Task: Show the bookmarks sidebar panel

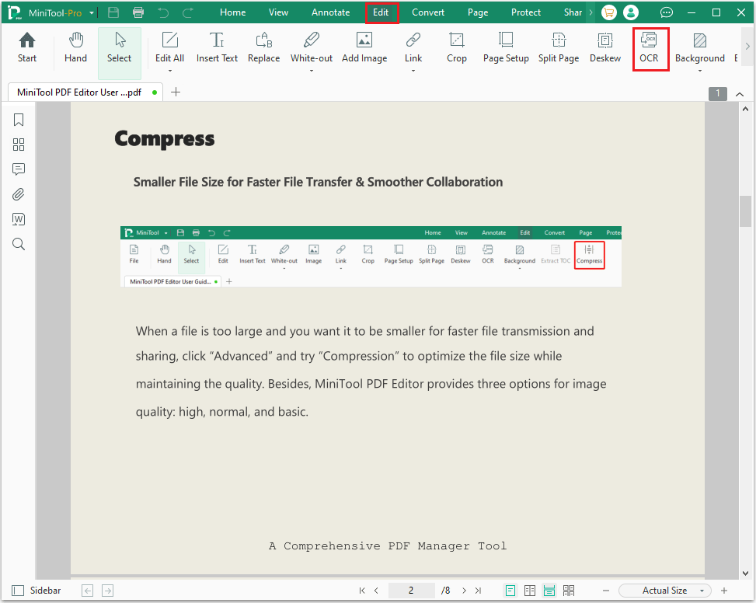Action: (x=19, y=120)
